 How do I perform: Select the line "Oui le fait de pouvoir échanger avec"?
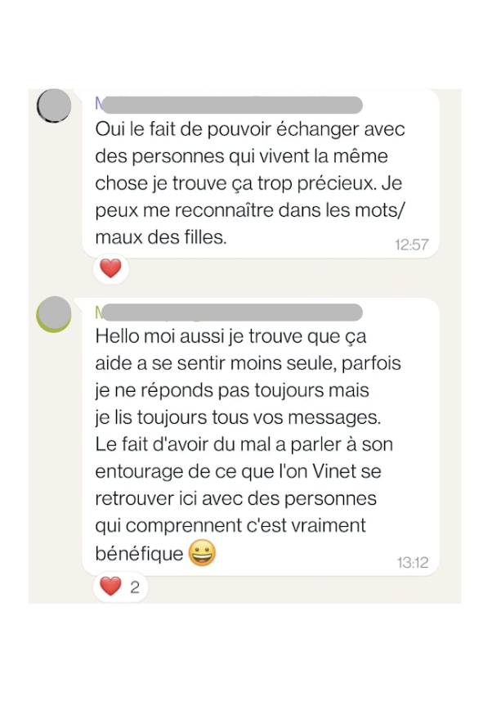point(250,130)
